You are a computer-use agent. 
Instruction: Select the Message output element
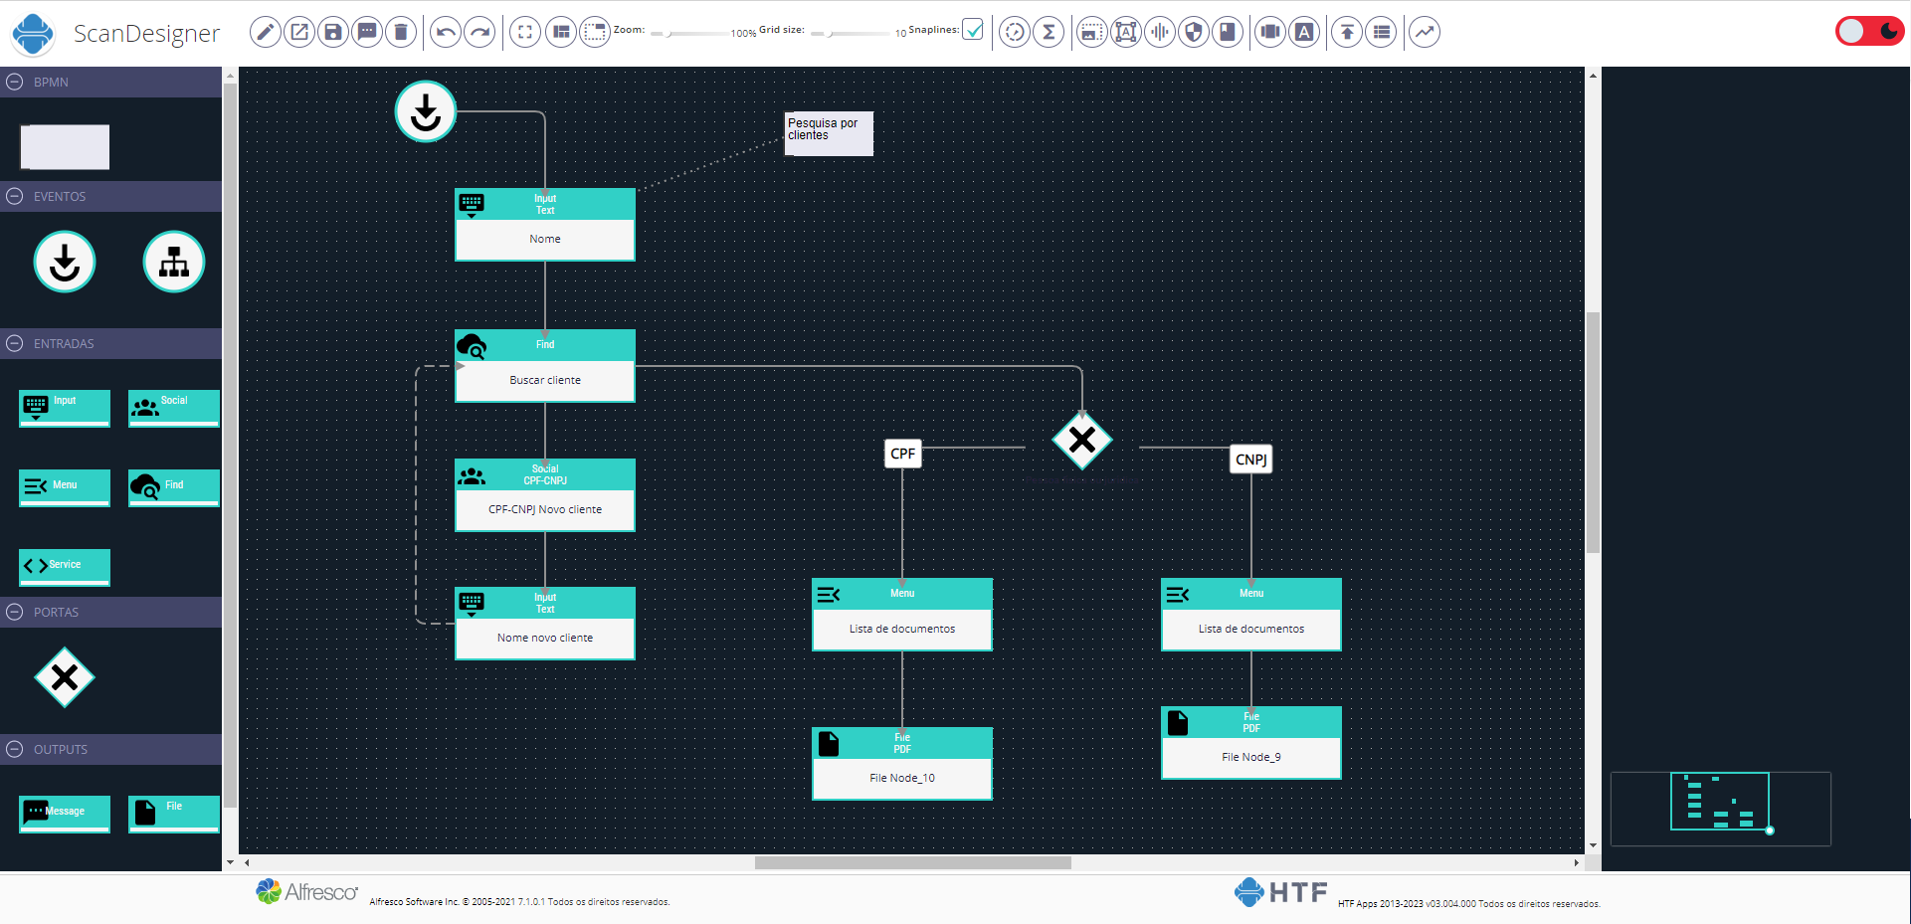point(65,813)
